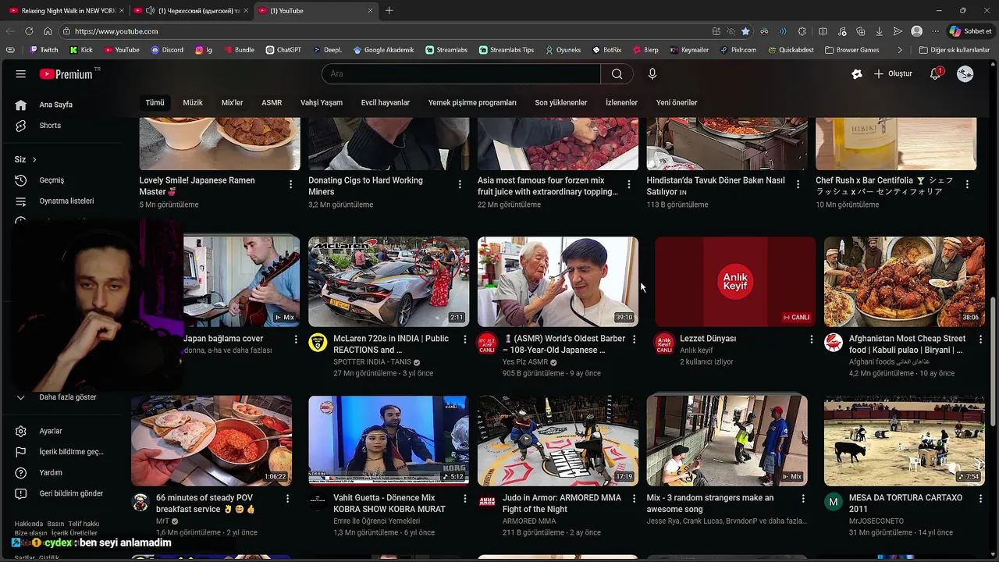The image size is (999, 562).
Task: Toggle the favorite star in address bar
Action: 745,31
